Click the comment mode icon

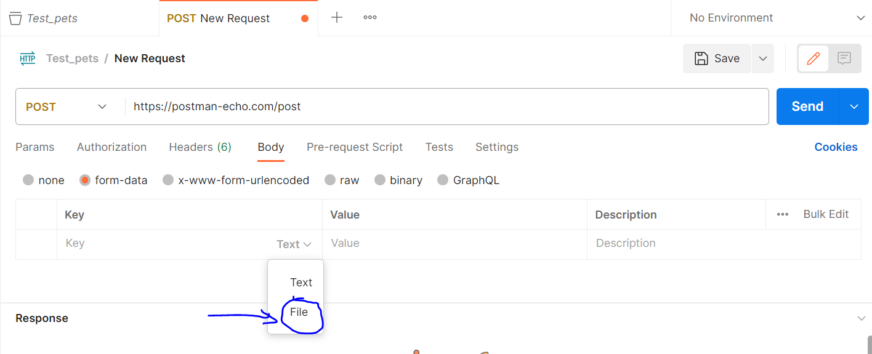[x=844, y=58]
